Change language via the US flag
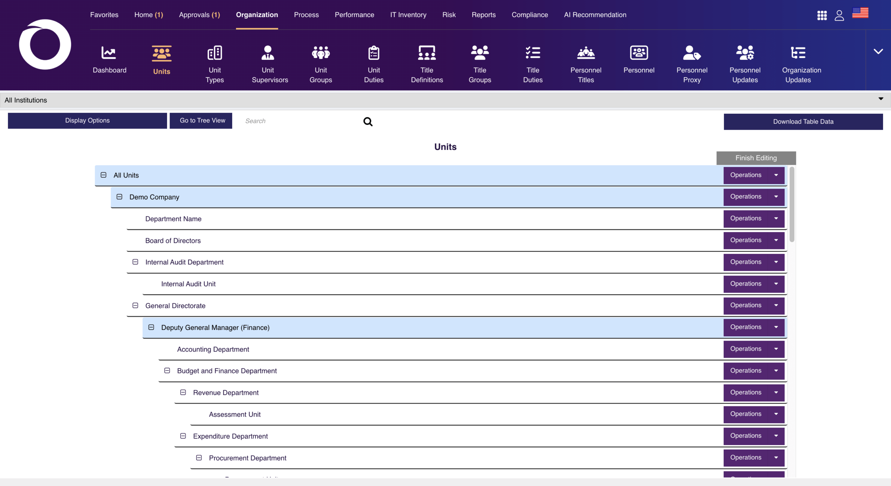This screenshot has width=891, height=486. 860,13
